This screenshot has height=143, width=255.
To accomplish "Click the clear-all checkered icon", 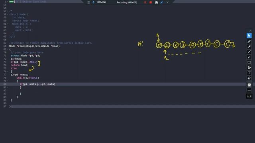I will click(x=249, y=85).
